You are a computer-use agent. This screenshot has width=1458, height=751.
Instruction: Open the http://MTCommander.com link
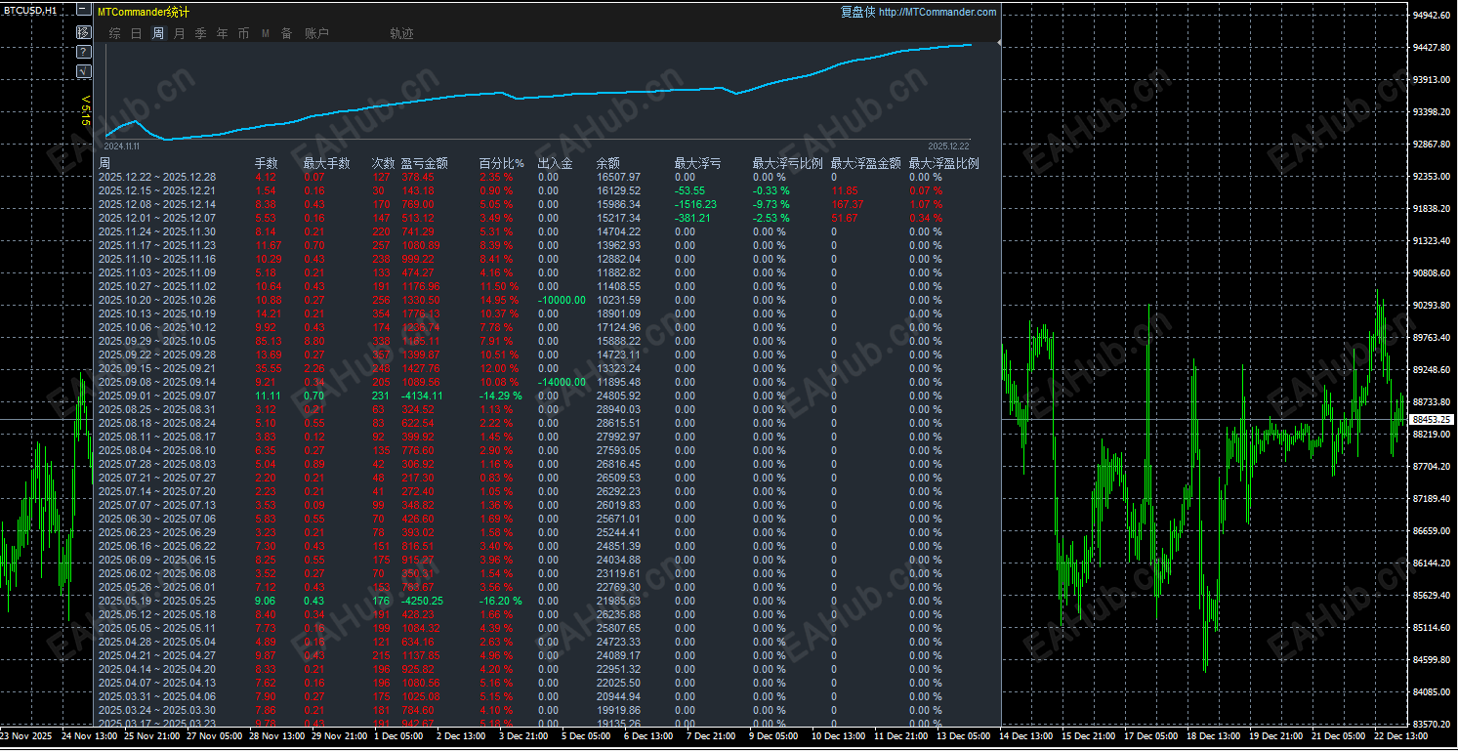click(937, 12)
